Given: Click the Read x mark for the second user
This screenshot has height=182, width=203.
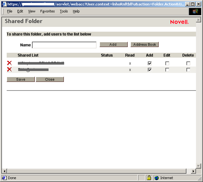Looking at the screenshot, I should 130,70.
